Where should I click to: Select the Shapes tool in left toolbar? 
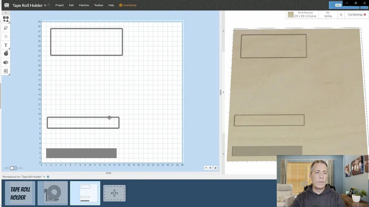(6, 19)
